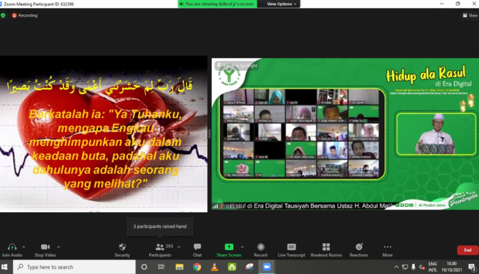Screen dimensions: 479x274
Task: Open the View Options dropdown
Action: [x=281, y=4]
